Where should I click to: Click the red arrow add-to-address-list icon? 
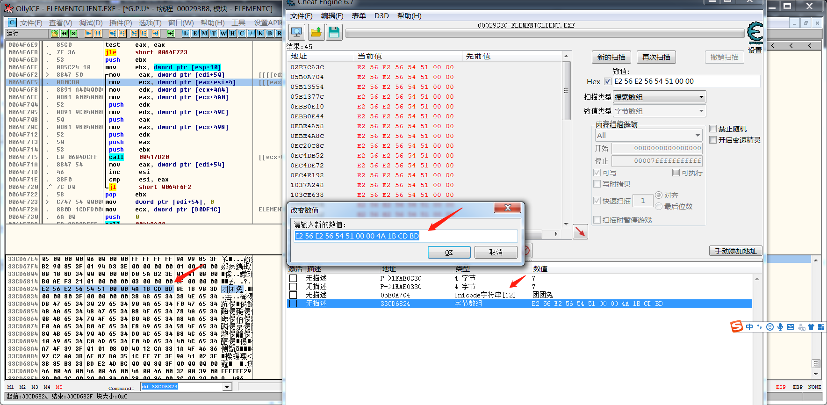click(580, 231)
